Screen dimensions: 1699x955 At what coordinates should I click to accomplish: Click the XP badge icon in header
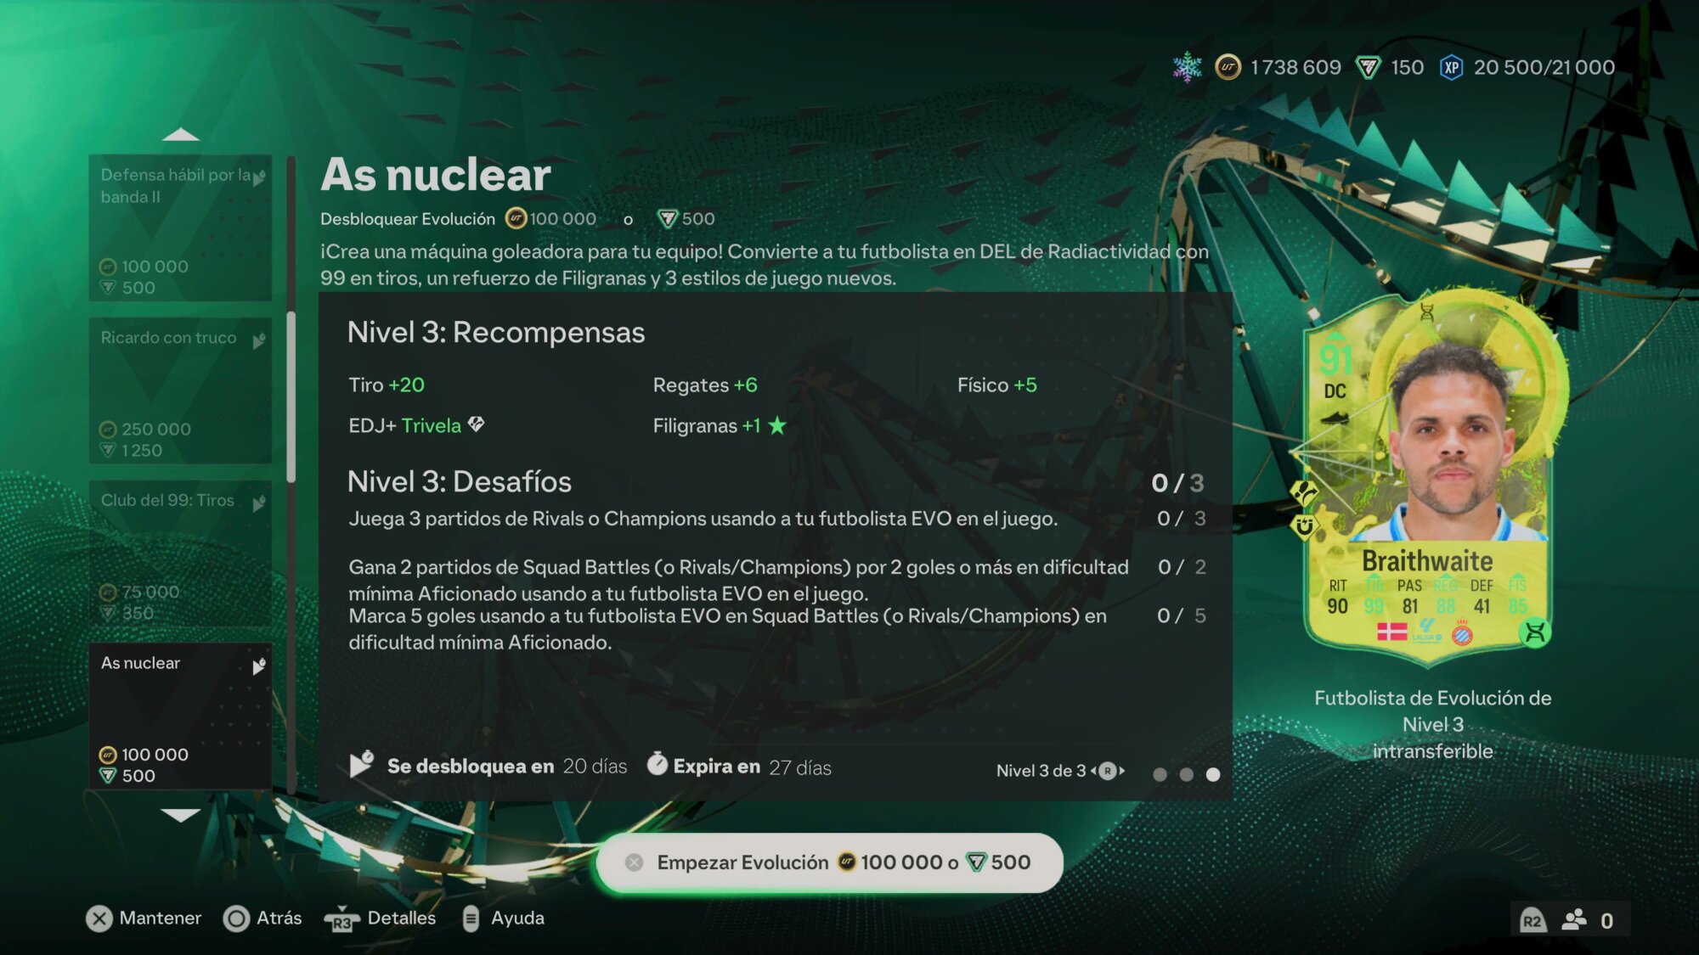point(1451,67)
